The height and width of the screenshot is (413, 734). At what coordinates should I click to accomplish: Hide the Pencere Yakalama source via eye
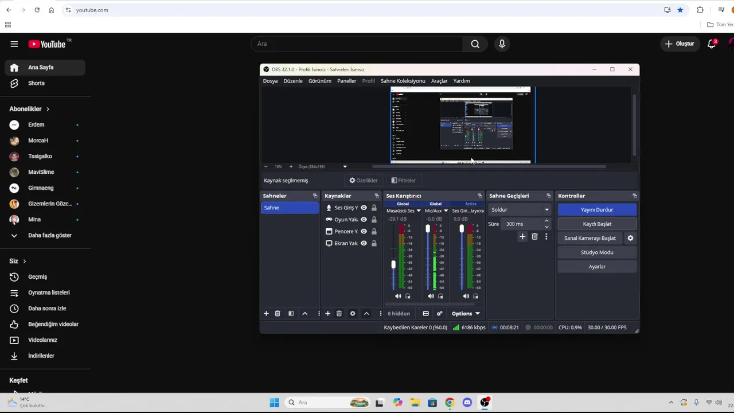pyautogui.click(x=364, y=231)
